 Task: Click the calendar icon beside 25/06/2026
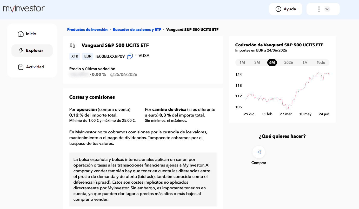point(112,75)
